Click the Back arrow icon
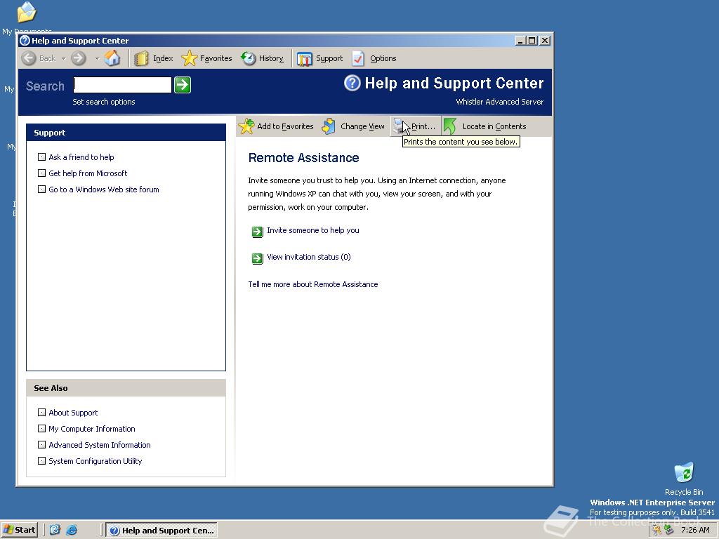Viewport: 719px width, 539px height. tap(29, 58)
